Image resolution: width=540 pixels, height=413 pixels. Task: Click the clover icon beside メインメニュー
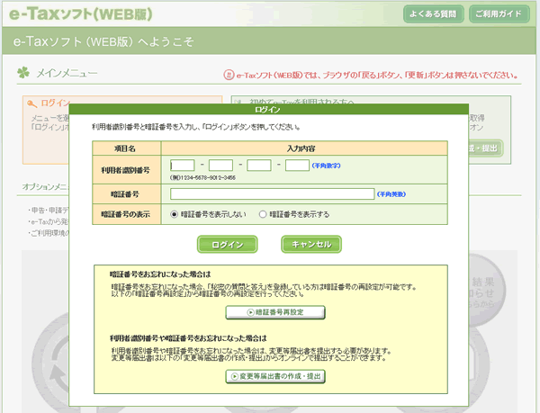23,73
